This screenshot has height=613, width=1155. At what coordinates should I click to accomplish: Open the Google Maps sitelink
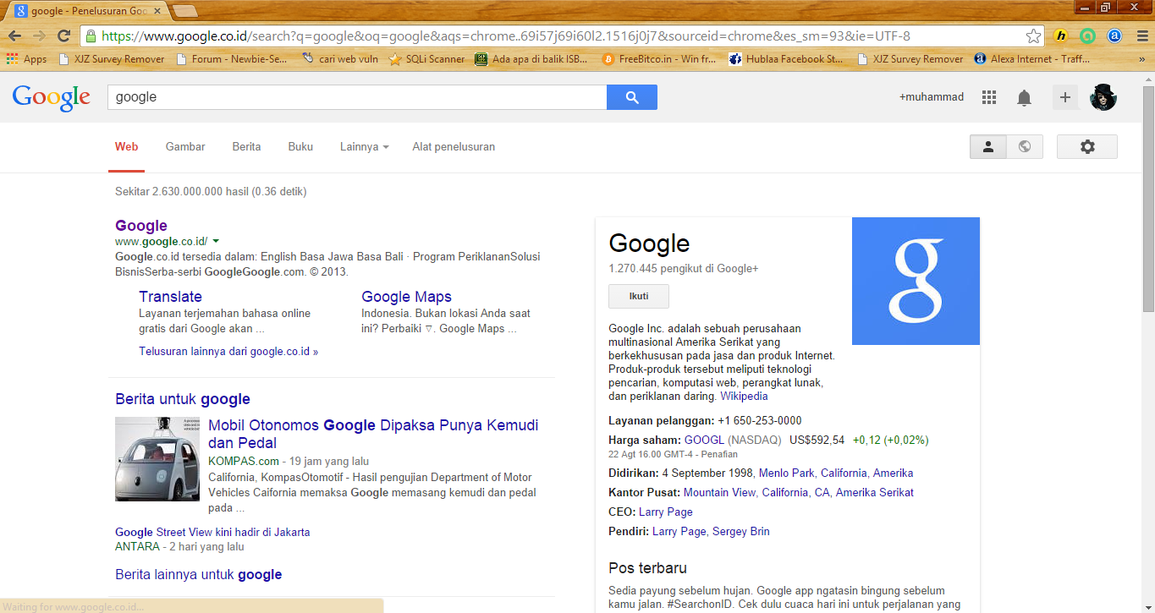pos(406,297)
